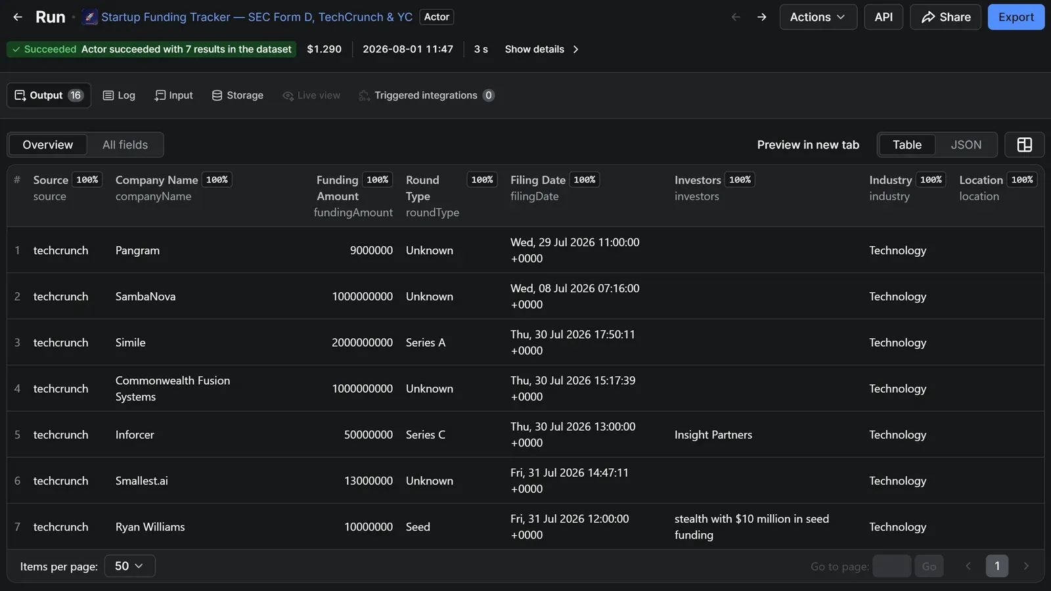Click the Succeeded status badge

tap(151, 49)
